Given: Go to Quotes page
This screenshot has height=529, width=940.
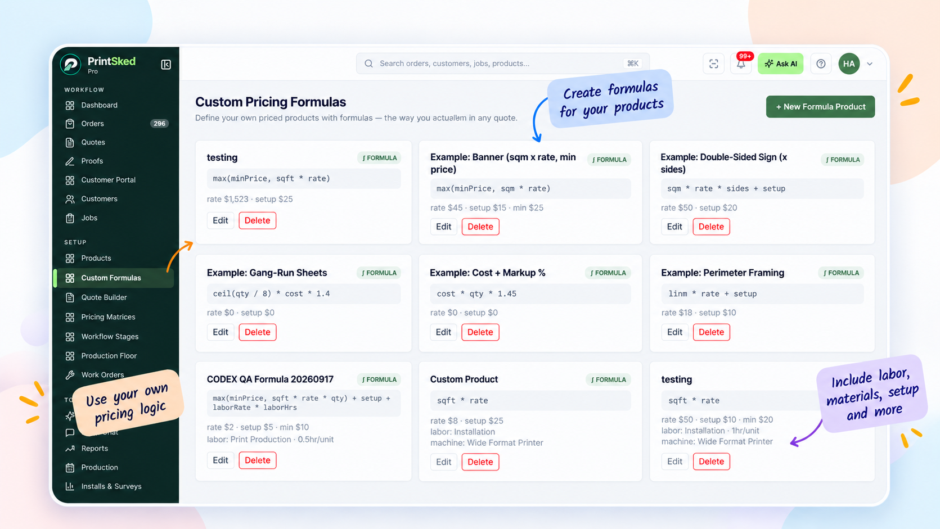Looking at the screenshot, I should (x=93, y=142).
